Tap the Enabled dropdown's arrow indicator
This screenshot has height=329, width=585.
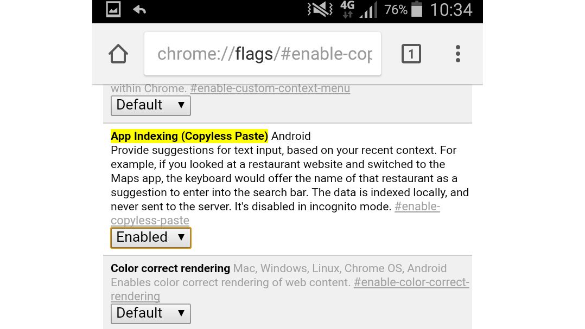[x=181, y=237]
